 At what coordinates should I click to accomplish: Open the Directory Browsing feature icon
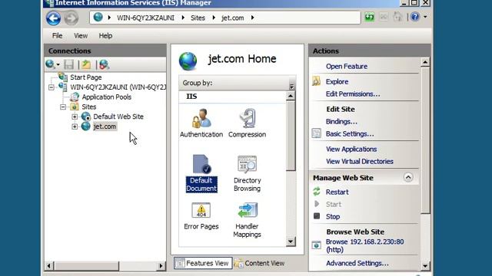(247, 164)
